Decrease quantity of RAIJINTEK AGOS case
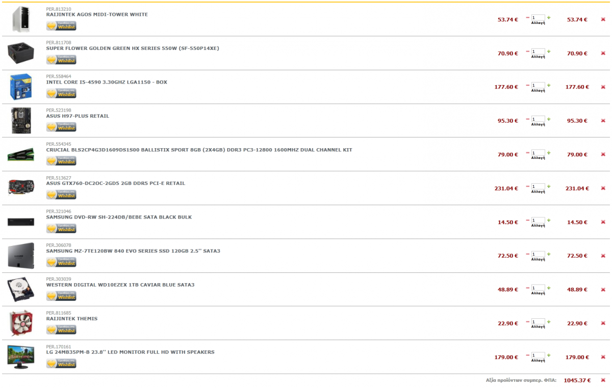The width and height of the screenshot is (612, 388). point(527,17)
